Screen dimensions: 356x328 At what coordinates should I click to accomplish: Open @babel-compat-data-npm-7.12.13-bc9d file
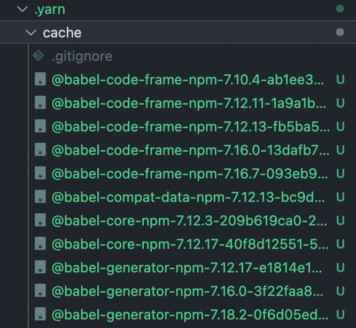point(188,197)
